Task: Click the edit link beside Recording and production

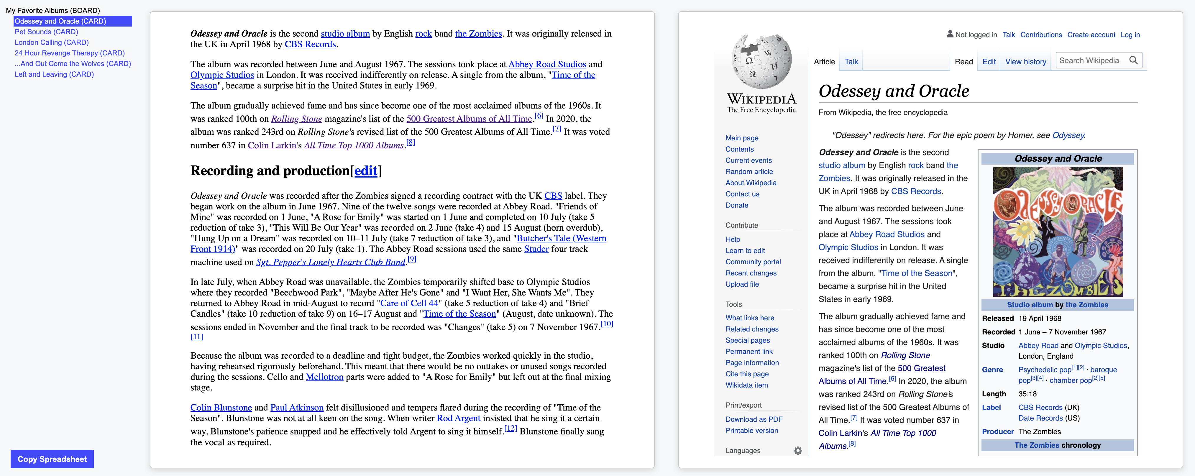Action: 366,171
